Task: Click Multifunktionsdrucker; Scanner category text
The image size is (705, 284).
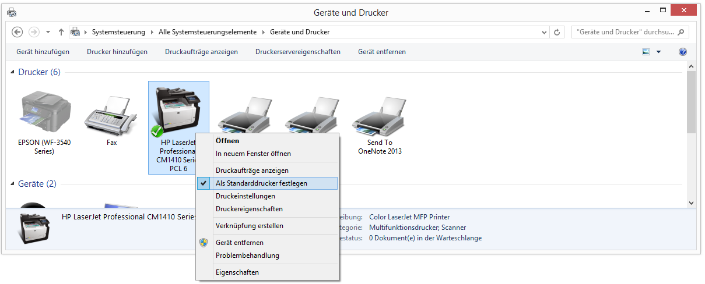Action: tap(418, 228)
